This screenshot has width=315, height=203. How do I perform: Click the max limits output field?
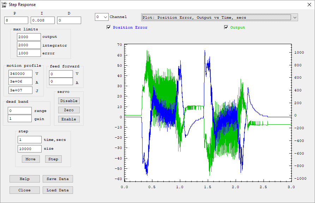(29, 37)
